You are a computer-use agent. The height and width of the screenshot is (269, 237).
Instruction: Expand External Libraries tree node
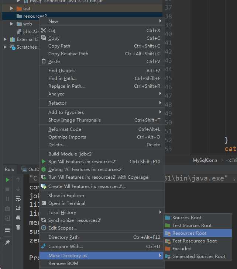point(5,39)
